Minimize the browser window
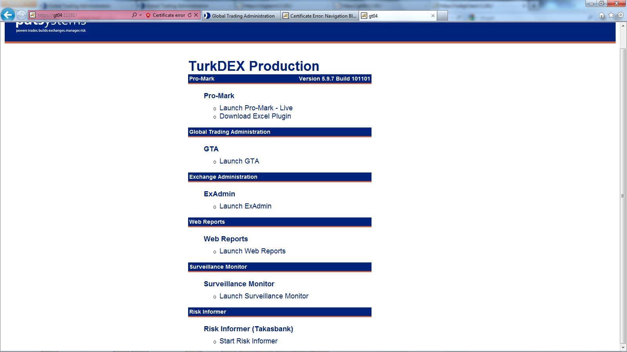Screen dimensions: 627x352 coord(591,4)
